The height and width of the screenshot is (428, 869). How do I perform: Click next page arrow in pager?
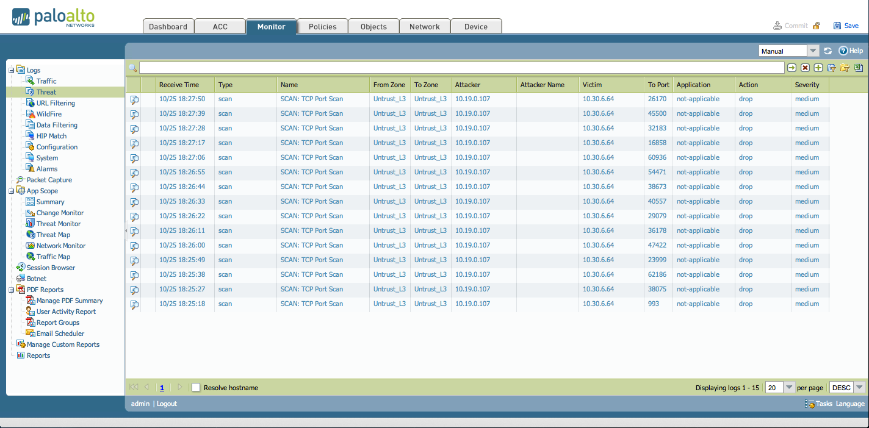pyautogui.click(x=179, y=387)
